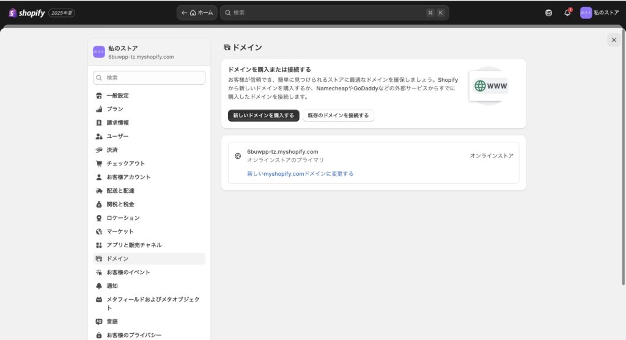The width and height of the screenshot is (626, 340).
Task: Click the globe icon beside 6buwpp-tz.myshopify.com
Action: pyautogui.click(x=238, y=156)
